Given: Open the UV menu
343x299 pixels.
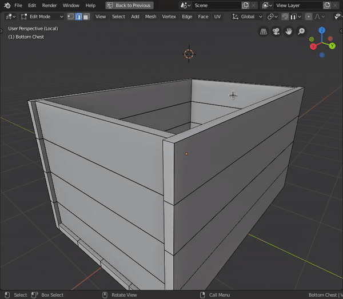Looking at the screenshot, I should click(x=217, y=17).
